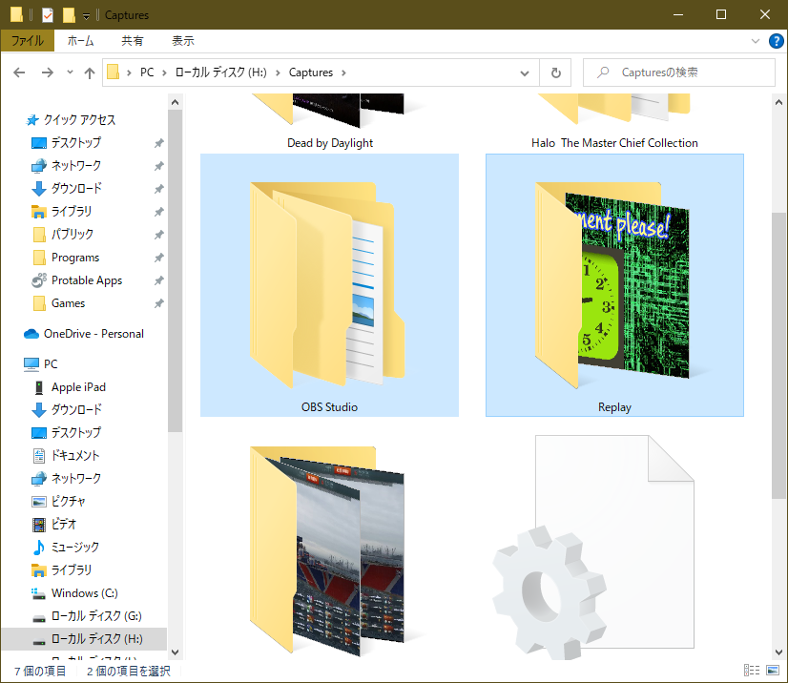
Task: Click the file pane scroll down arrow
Action: 779,652
